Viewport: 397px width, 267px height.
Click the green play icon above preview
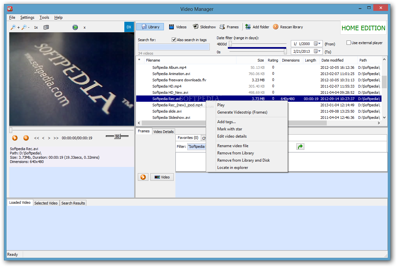pyautogui.click(x=75, y=27)
